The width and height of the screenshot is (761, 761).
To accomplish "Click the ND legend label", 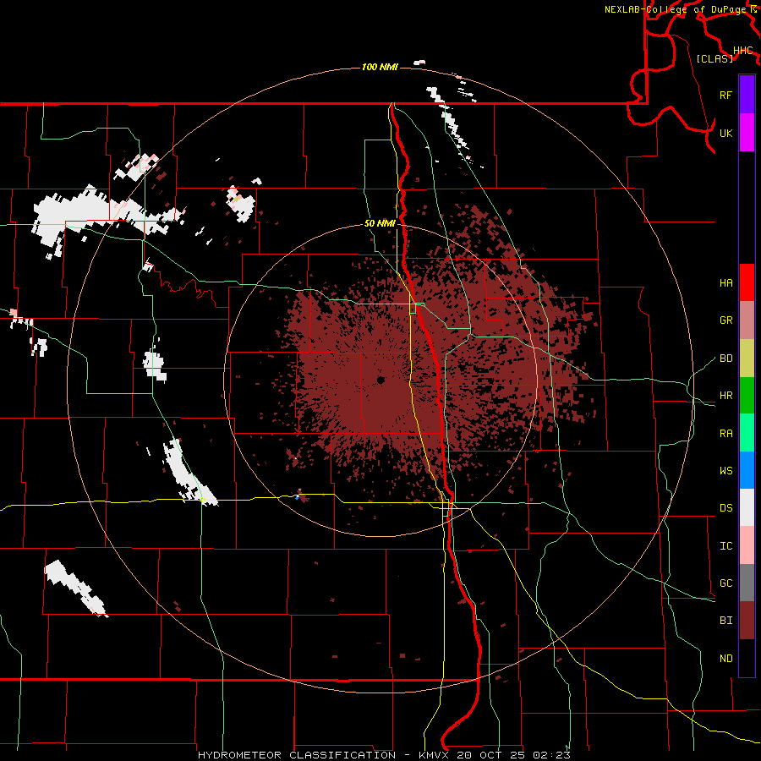I will coord(725,659).
